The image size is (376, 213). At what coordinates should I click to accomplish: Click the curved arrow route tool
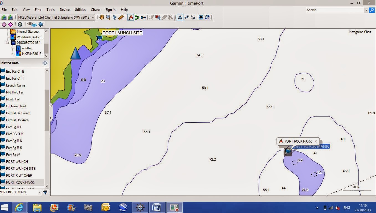(187, 17)
